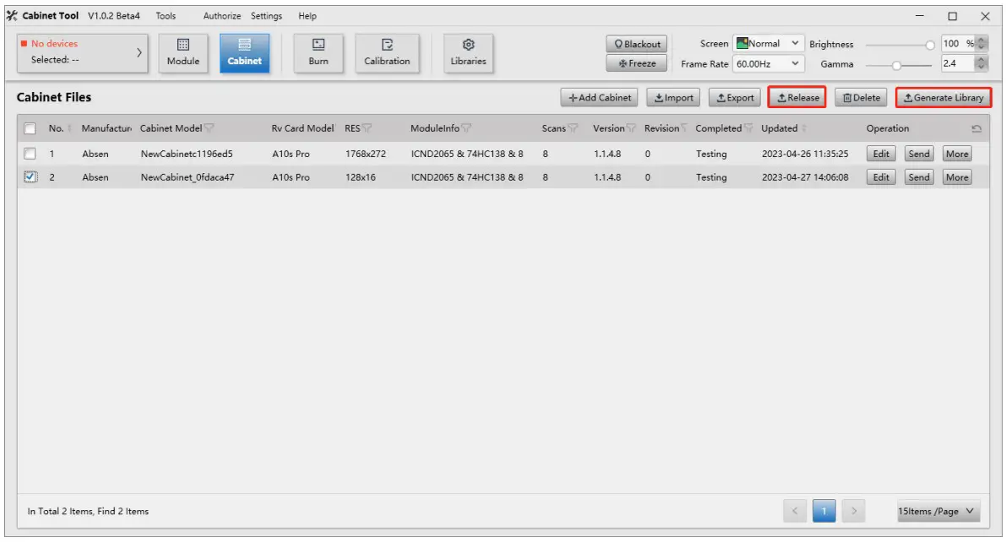Image resolution: width=1006 pixels, height=543 pixels.
Task: Enable screen Blackout
Action: (636, 44)
